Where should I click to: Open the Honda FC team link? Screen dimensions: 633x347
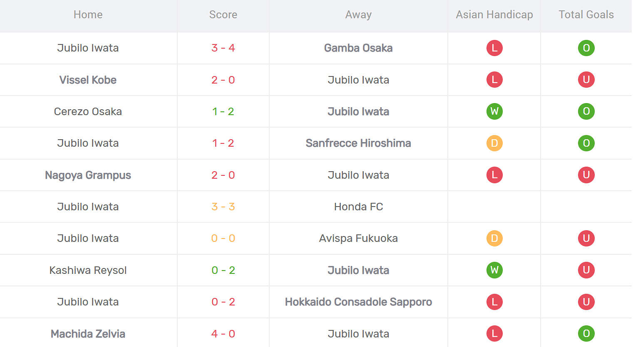pos(358,207)
